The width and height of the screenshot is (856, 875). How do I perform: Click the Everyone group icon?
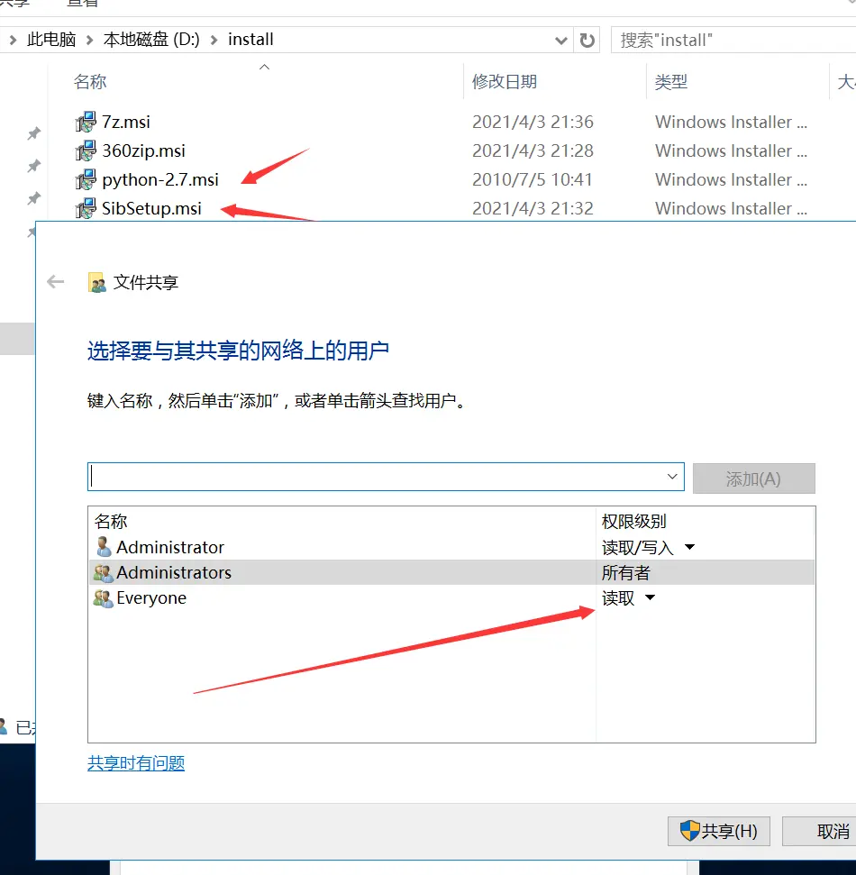104,598
